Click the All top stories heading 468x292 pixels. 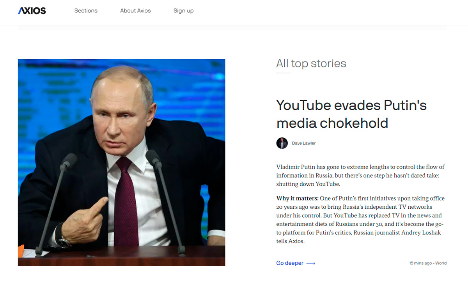[x=311, y=63]
